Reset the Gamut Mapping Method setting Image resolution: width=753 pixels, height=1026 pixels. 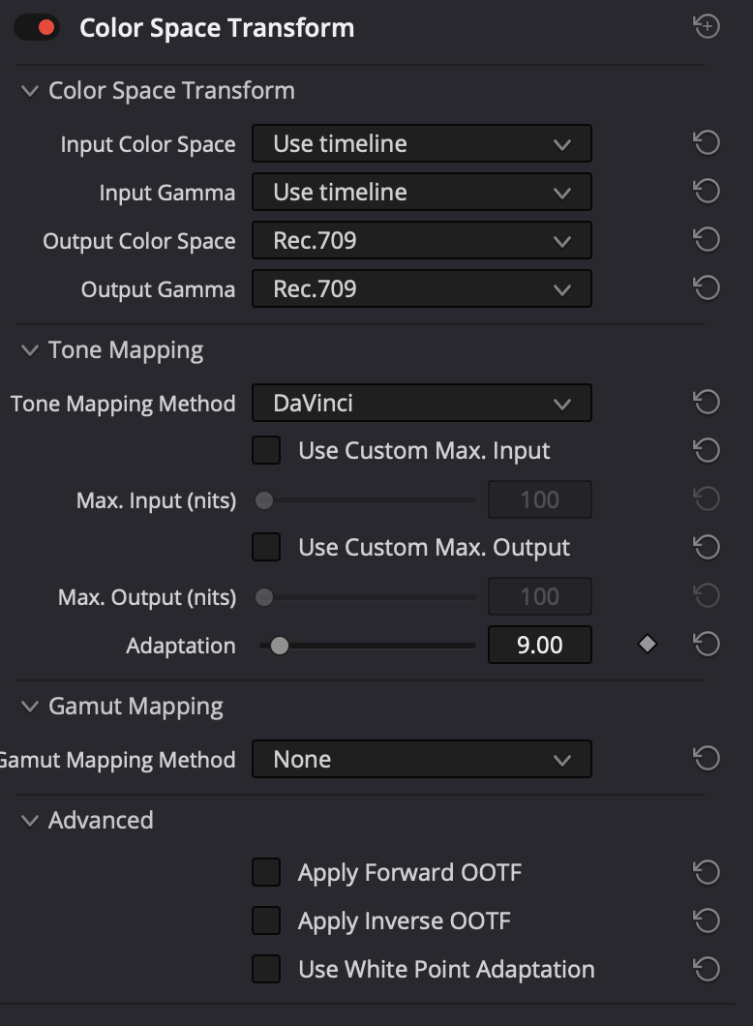(x=707, y=759)
